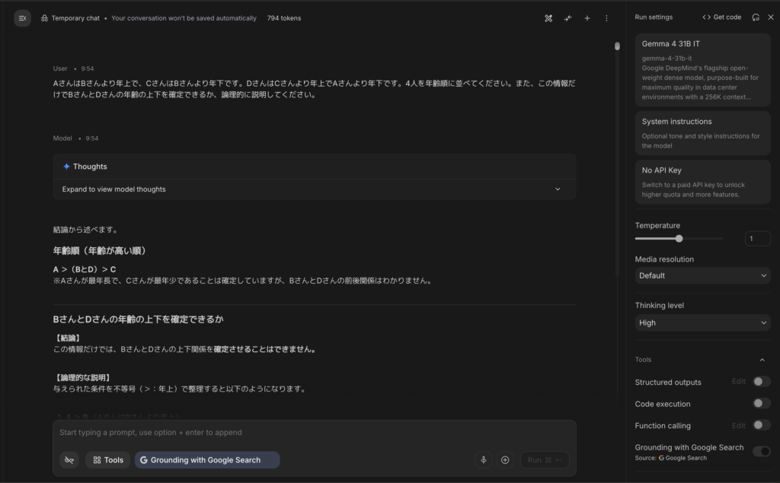Enable Structured outputs
This screenshot has width=780, height=483.
click(x=761, y=382)
